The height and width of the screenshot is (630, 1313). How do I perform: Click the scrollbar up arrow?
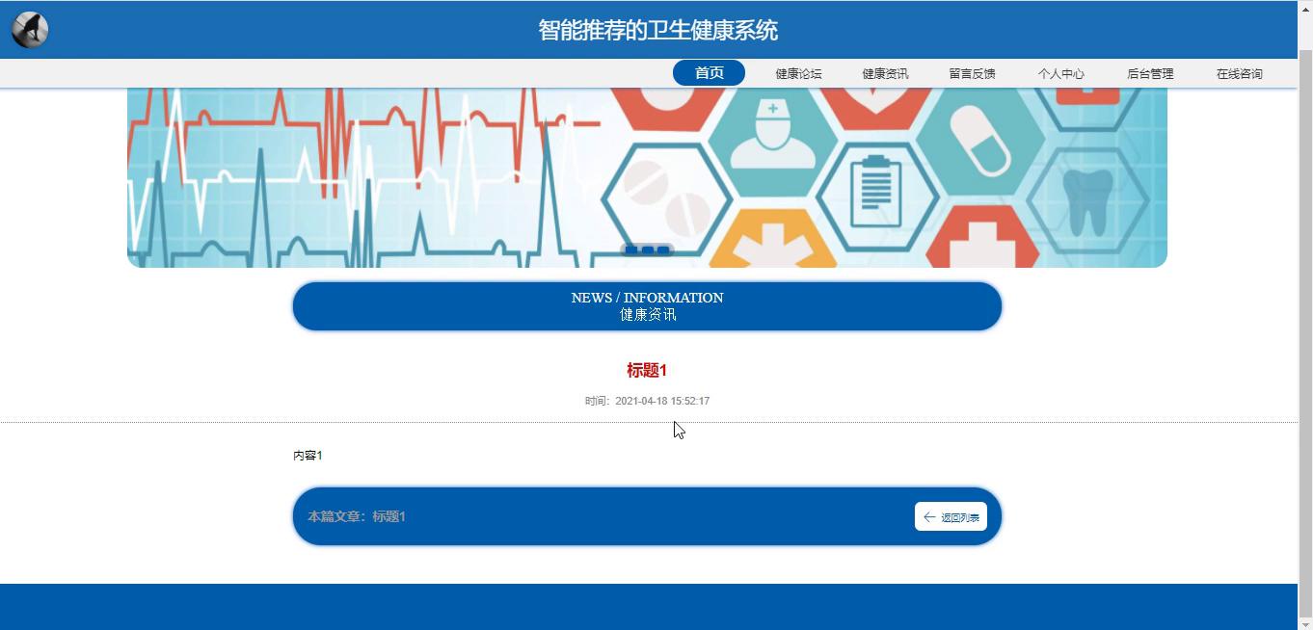tap(1305, 8)
